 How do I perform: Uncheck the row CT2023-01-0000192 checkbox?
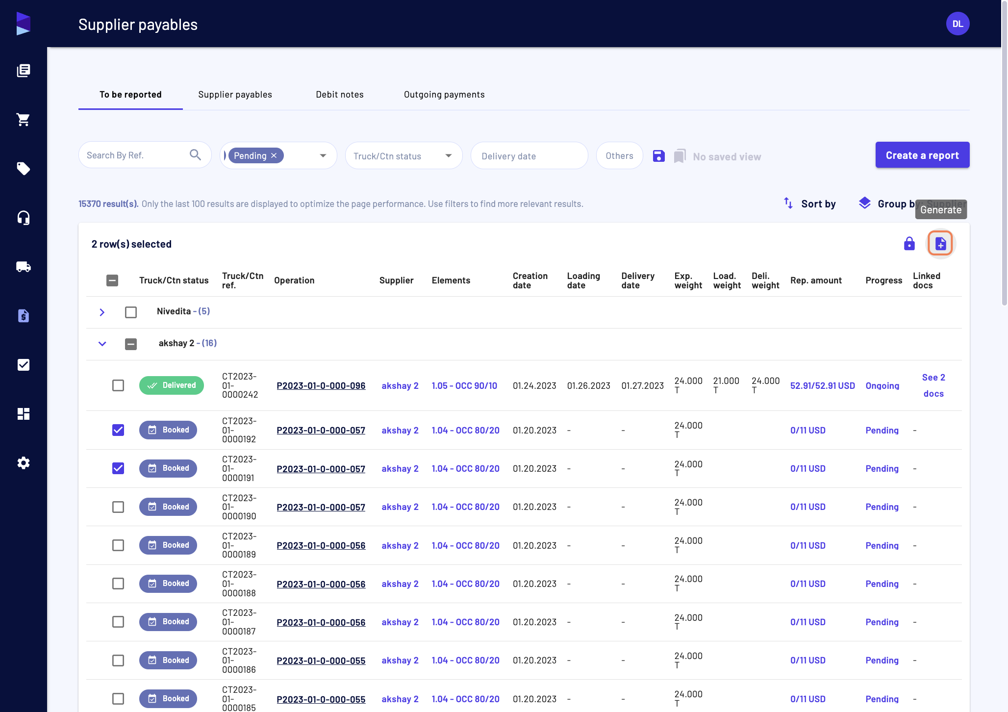click(118, 430)
